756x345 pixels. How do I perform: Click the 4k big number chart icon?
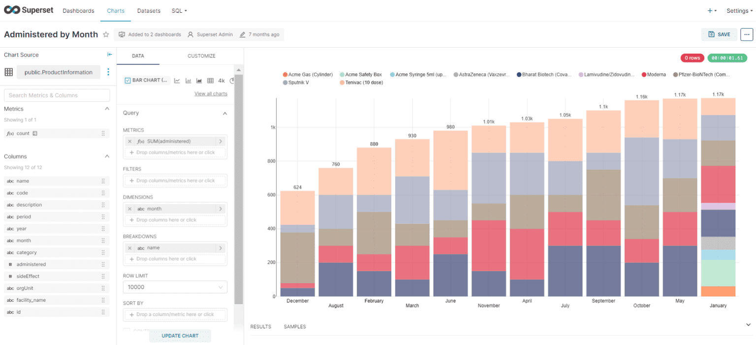[x=220, y=80]
